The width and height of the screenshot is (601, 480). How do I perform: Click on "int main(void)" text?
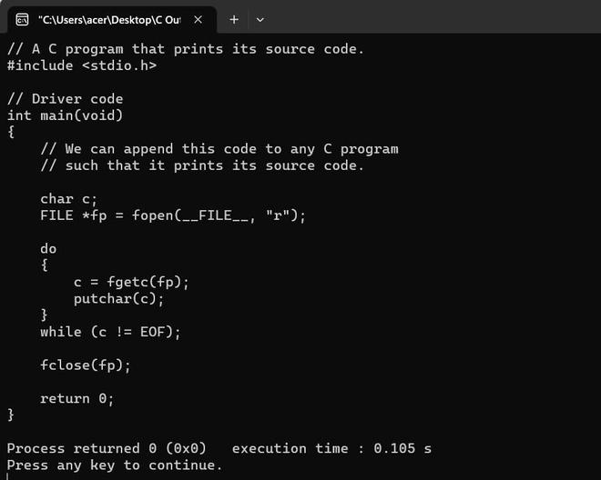pos(65,115)
